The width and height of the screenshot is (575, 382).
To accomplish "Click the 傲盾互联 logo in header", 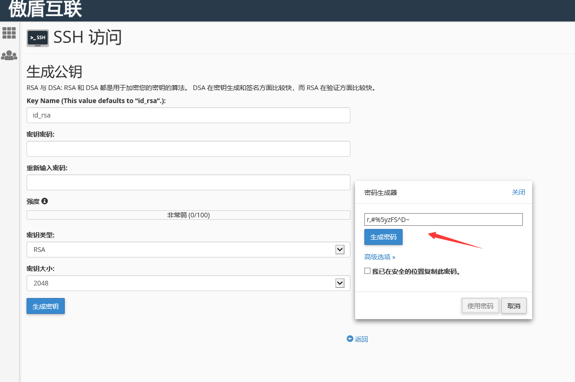I will pos(45,9).
